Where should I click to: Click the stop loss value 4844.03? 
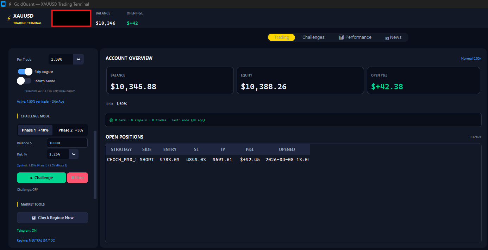196,160
